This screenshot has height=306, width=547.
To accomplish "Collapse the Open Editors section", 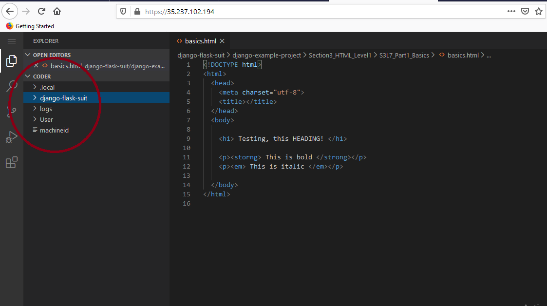I will [x=28, y=55].
